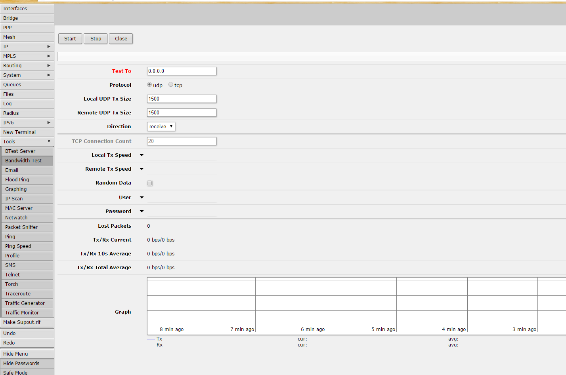Open BTest Server under Tools

click(x=27, y=151)
